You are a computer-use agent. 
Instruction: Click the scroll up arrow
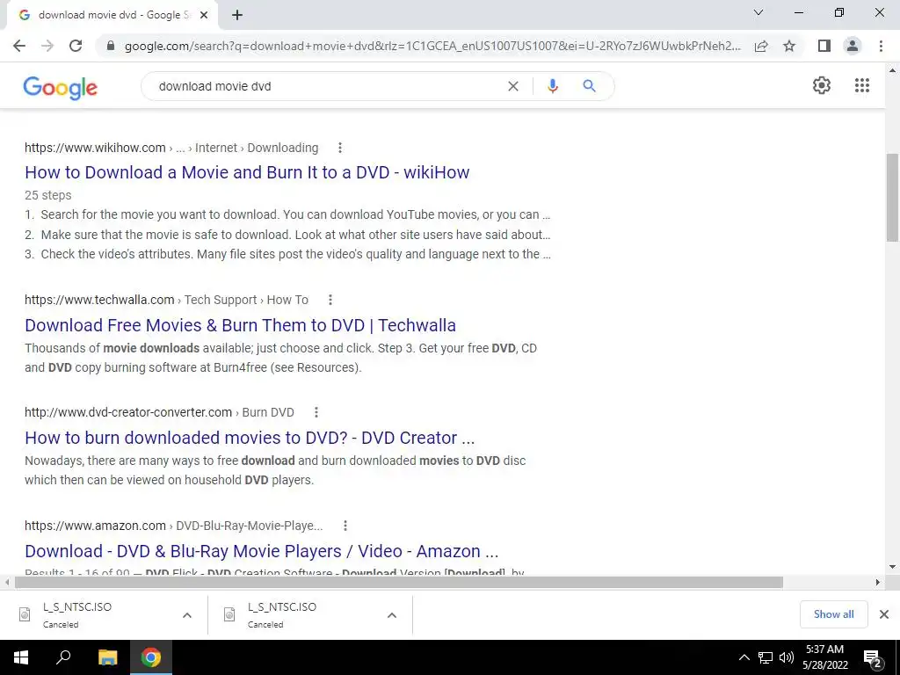pyautogui.click(x=892, y=70)
